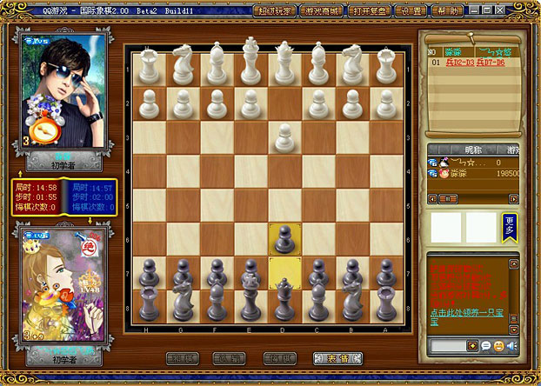The image size is (541, 386).
Task: Click the black pawn on D6
Action: 284,239
